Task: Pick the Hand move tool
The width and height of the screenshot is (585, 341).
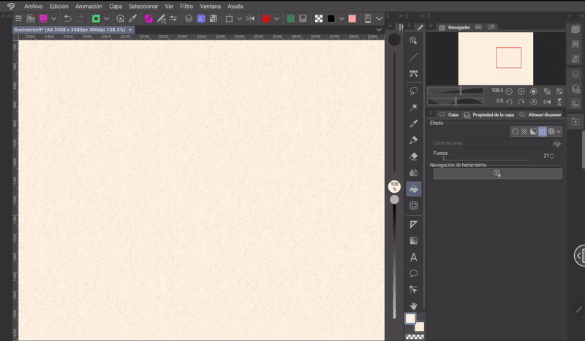Action: tap(414, 305)
